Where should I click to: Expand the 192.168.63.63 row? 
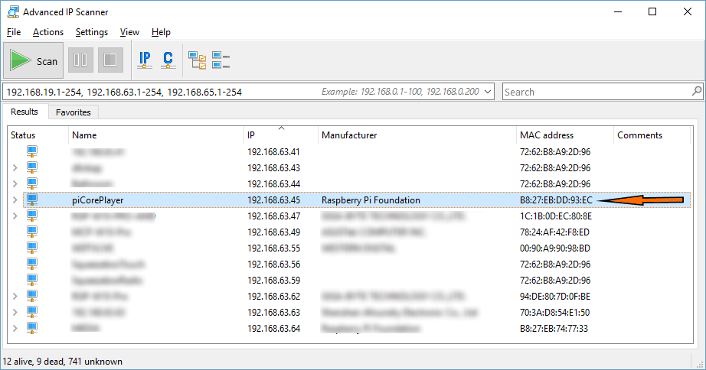[x=15, y=313]
